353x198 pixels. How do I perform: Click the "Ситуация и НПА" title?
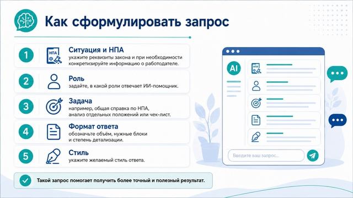[x=96, y=50]
